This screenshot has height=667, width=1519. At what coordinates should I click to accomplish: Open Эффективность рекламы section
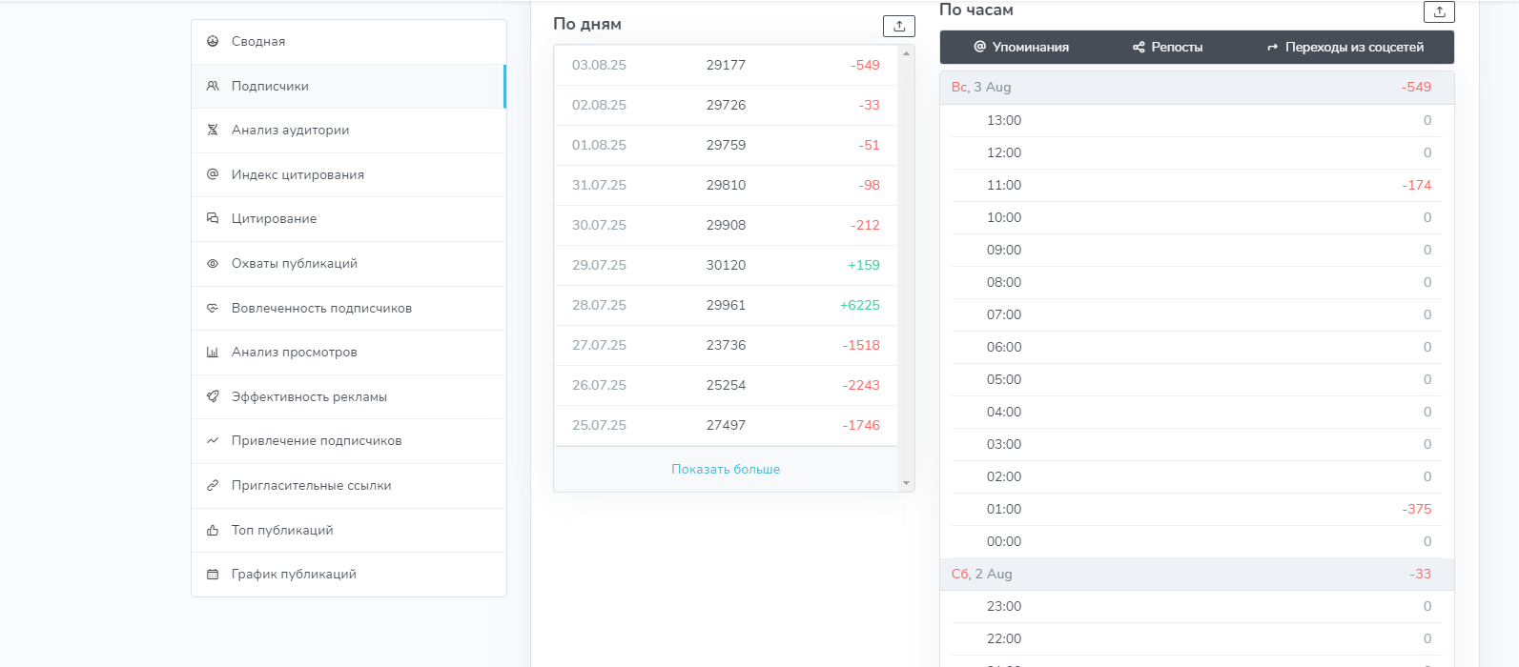(x=348, y=396)
